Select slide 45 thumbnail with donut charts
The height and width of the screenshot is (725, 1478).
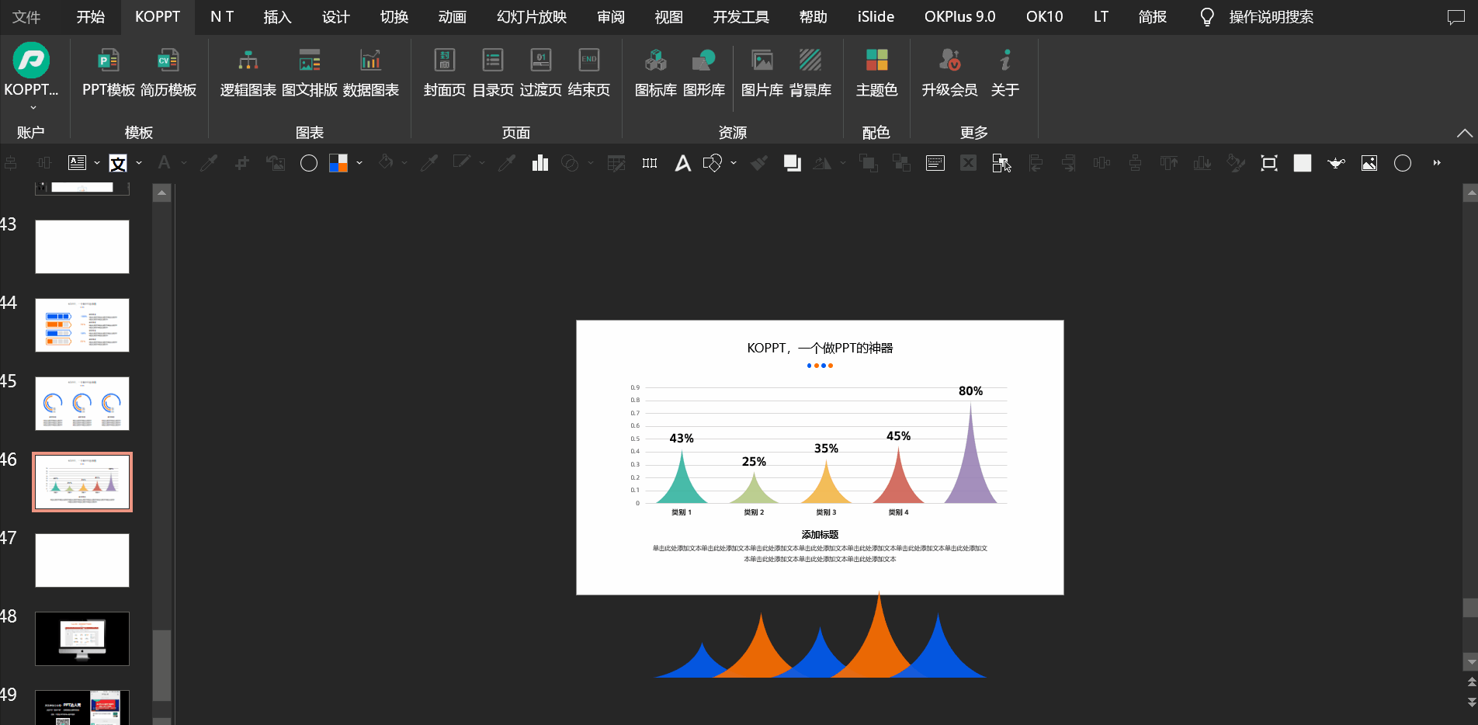[x=82, y=404]
